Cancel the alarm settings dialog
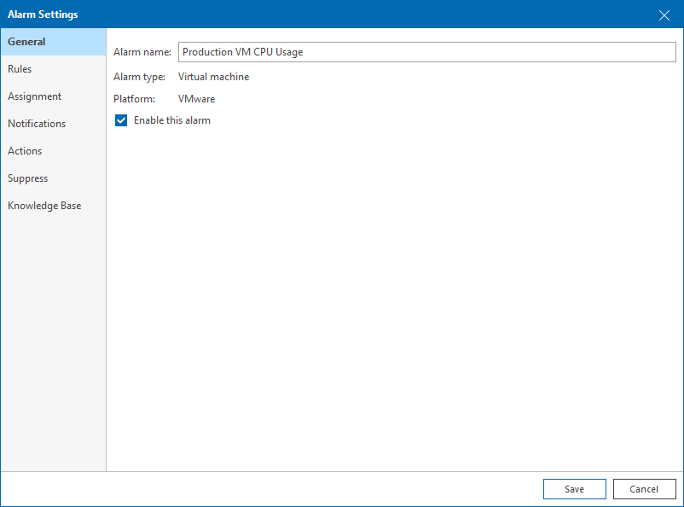 click(x=644, y=489)
